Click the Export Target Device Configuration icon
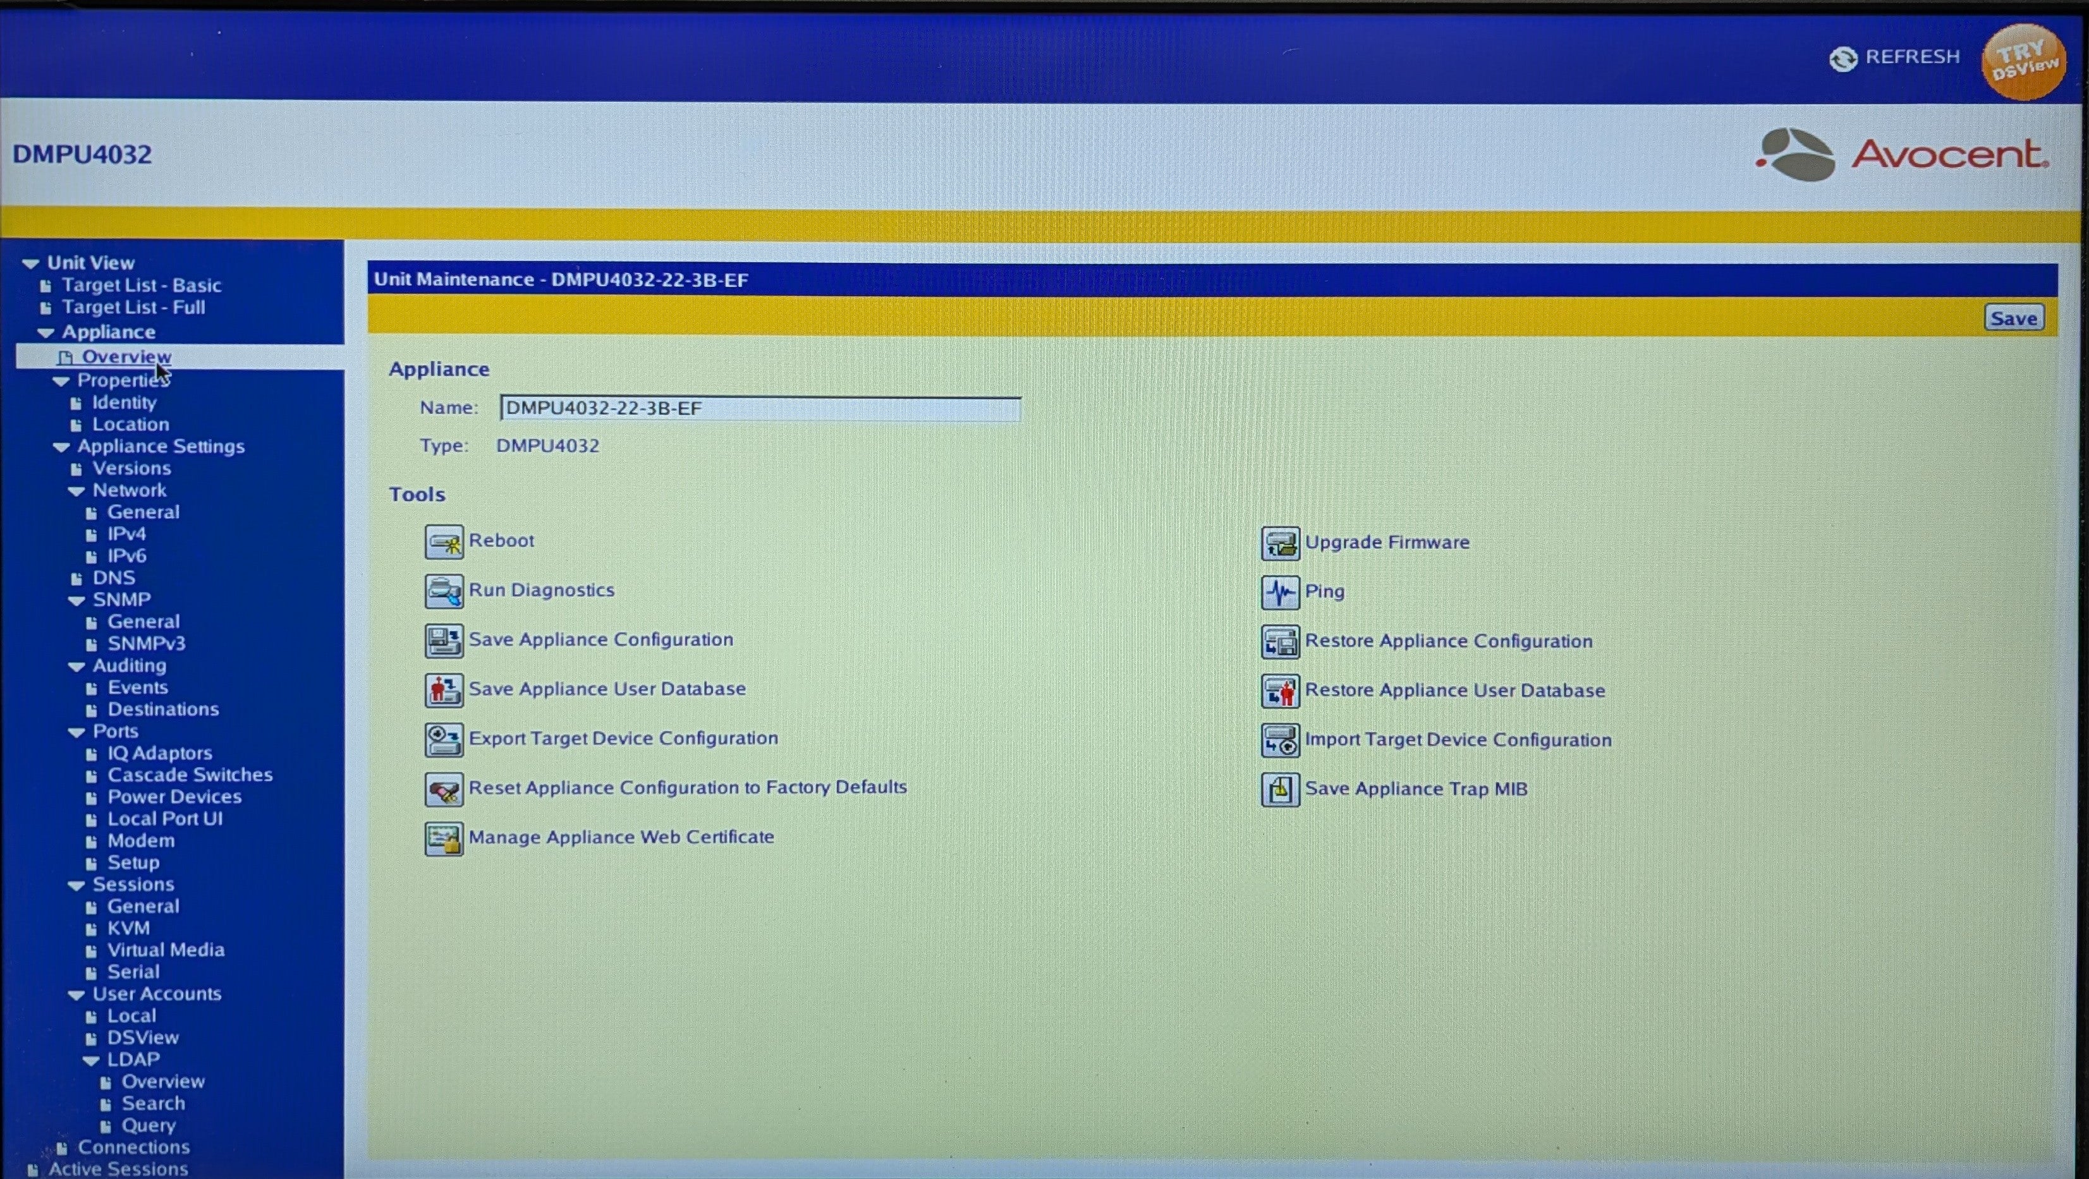The image size is (2089, 1179). point(444,739)
